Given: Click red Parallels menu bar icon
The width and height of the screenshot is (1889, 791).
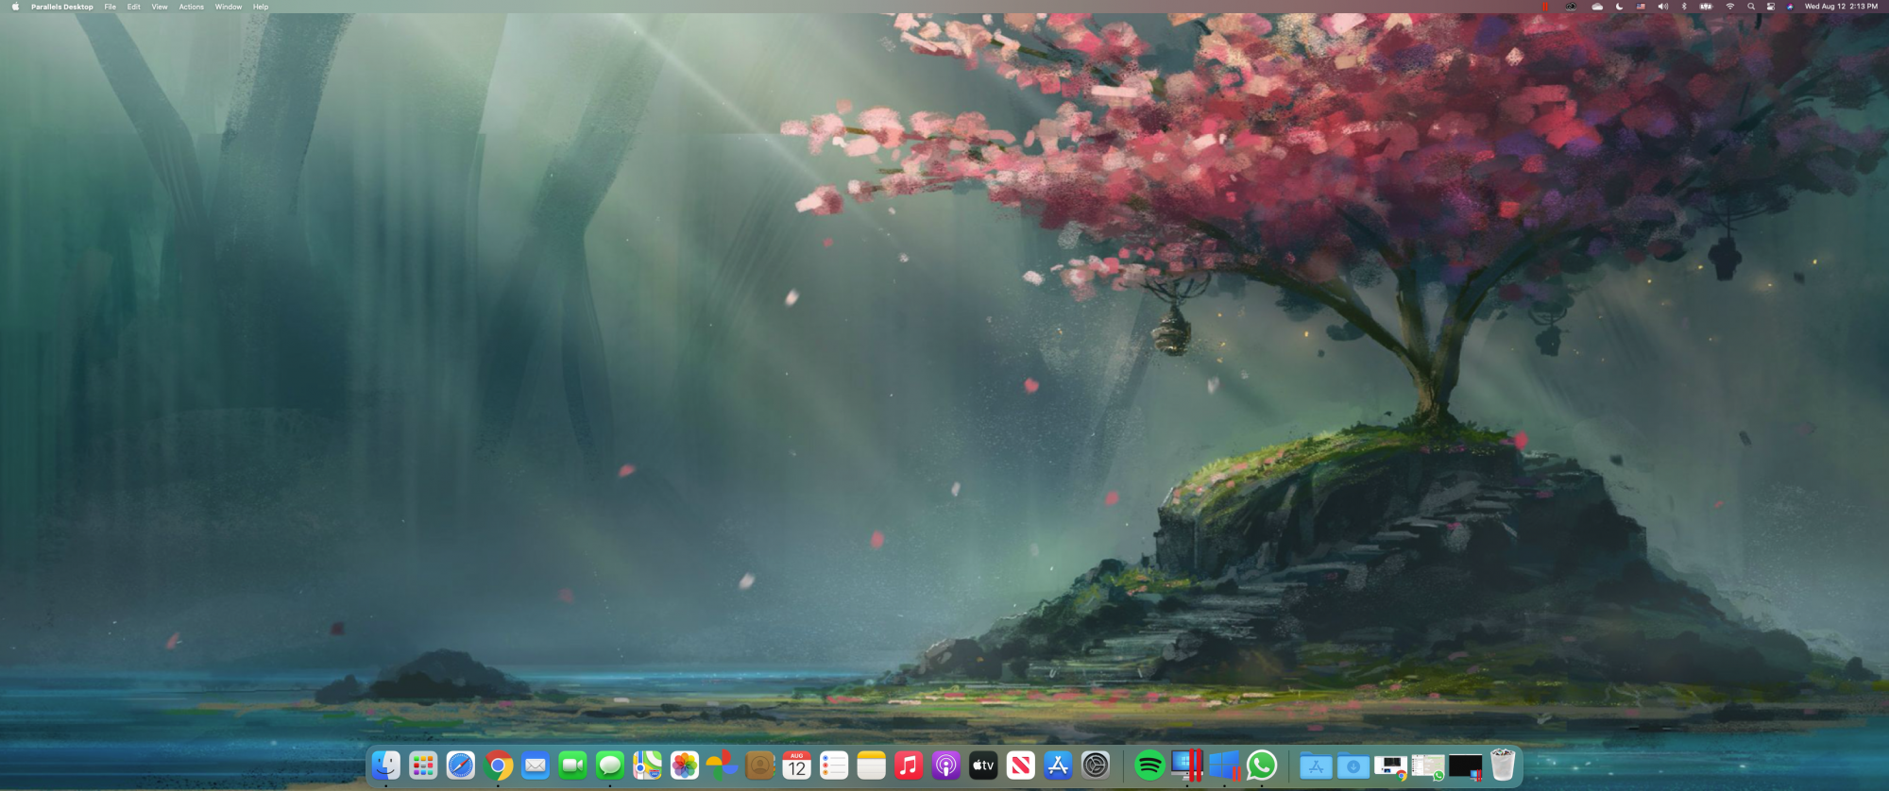Looking at the screenshot, I should 1545,7.
